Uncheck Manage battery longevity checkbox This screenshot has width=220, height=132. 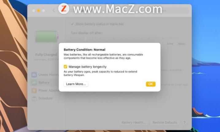[x=65, y=67]
